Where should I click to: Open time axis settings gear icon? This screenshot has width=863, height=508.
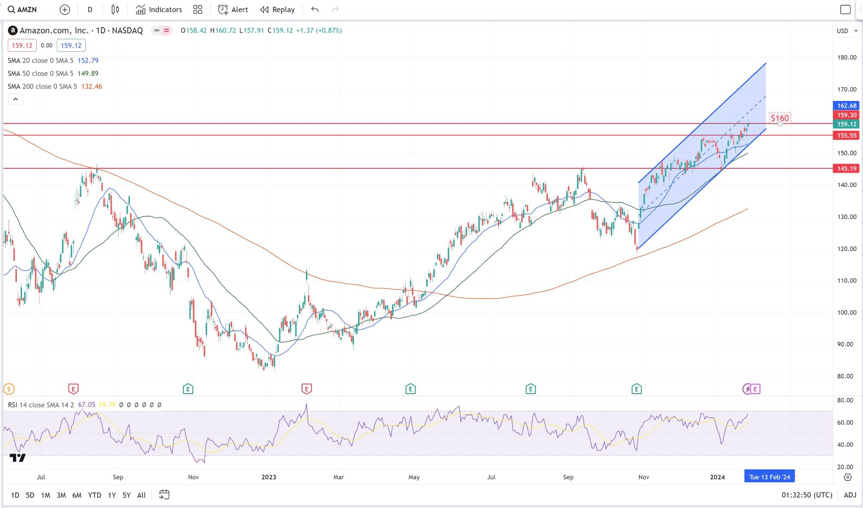coord(847,477)
